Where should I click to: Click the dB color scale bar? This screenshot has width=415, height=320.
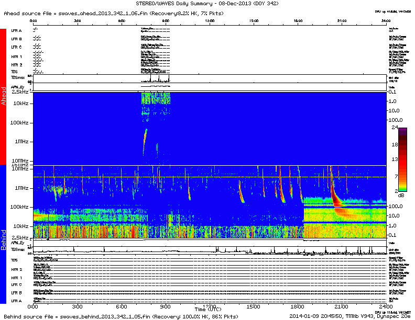tap(403, 159)
